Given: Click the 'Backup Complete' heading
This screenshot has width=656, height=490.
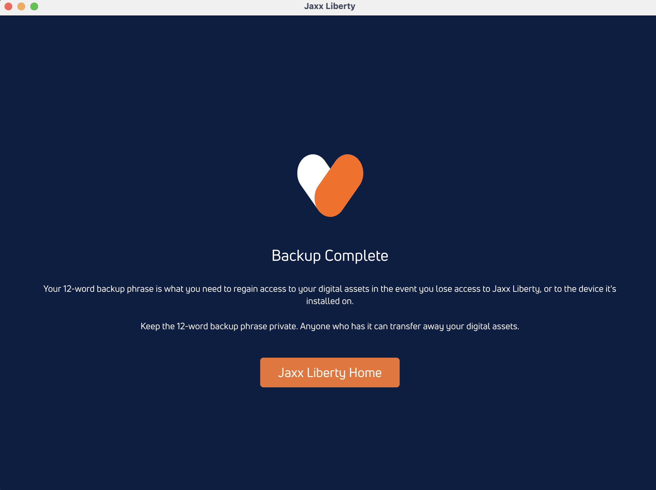Looking at the screenshot, I should pyautogui.click(x=330, y=256).
